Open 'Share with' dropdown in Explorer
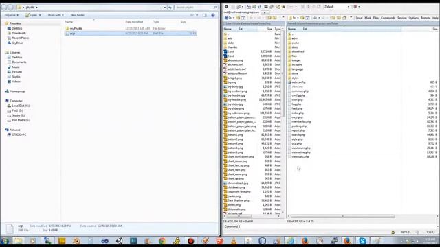The width and height of the screenshot is (440, 247). (x=56, y=15)
